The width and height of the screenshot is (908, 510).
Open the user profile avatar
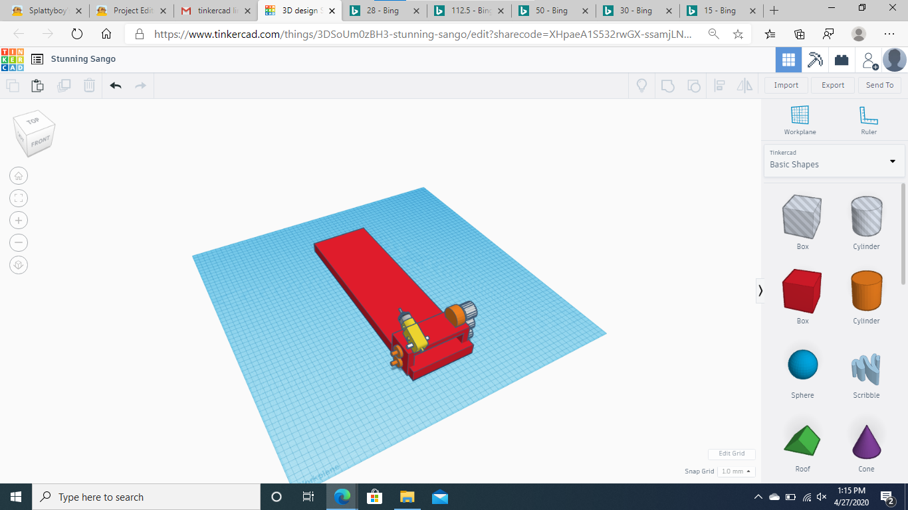point(895,60)
